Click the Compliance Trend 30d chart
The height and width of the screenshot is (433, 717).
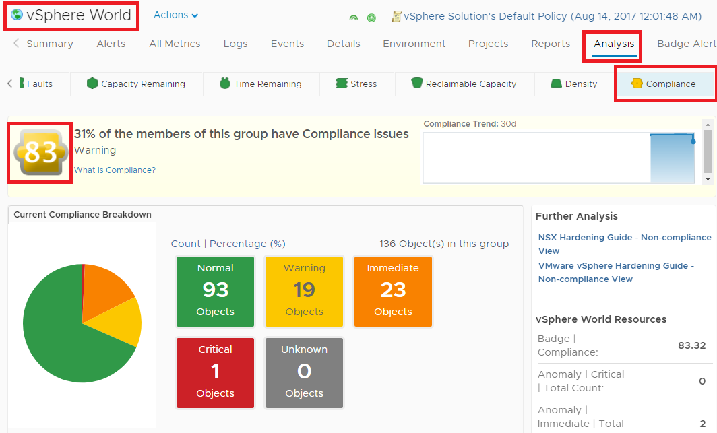pyautogui.click(x=559, y=158)
